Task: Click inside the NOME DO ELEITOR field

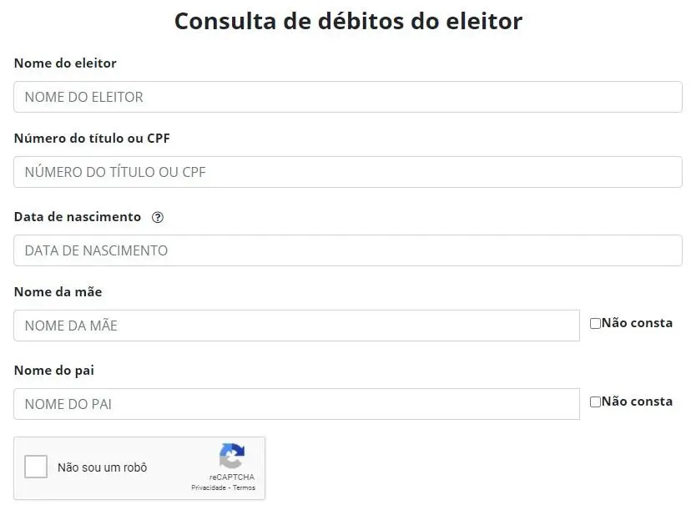Action: [347, 97]
